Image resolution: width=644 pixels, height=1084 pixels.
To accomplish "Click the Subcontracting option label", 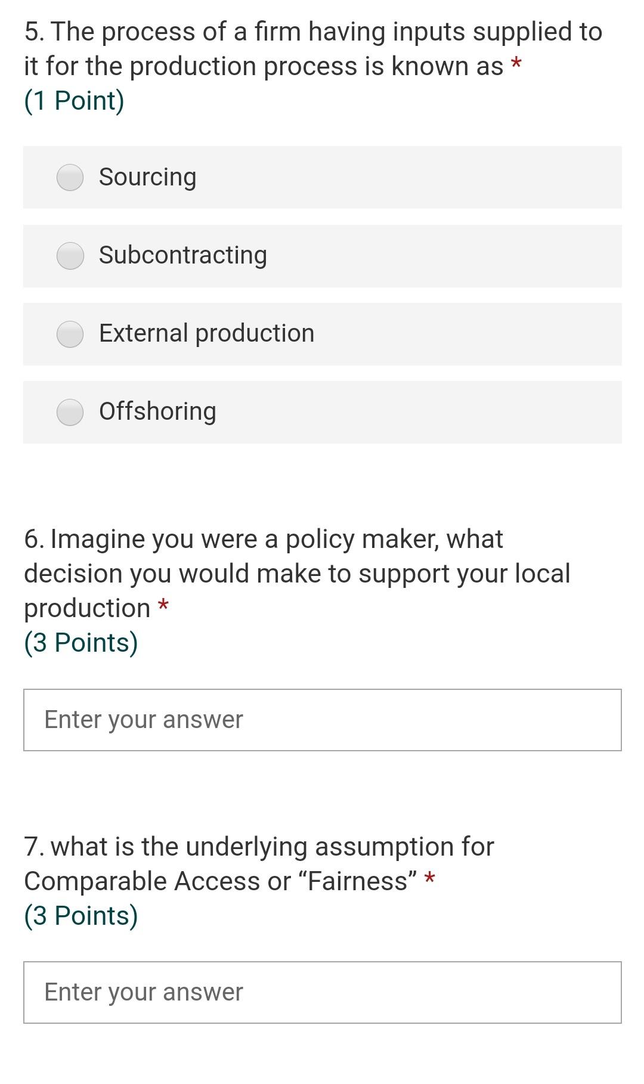I will pyautogui.click(x=182, y=255).
